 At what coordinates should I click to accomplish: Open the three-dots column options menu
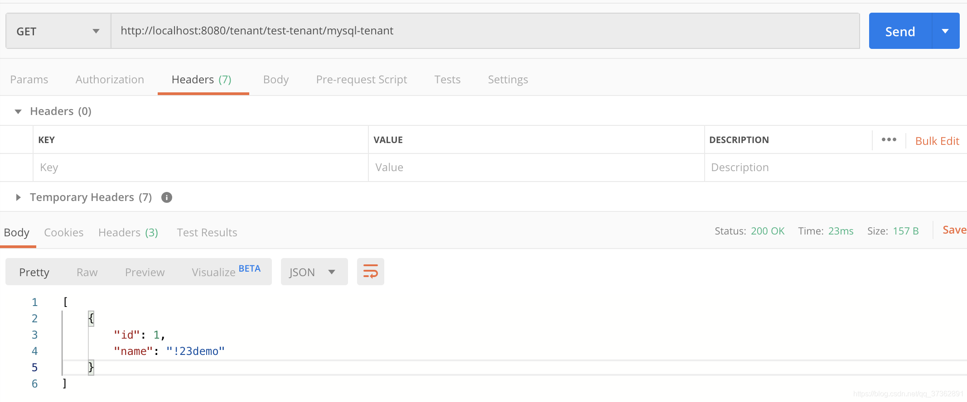point(889,139)
